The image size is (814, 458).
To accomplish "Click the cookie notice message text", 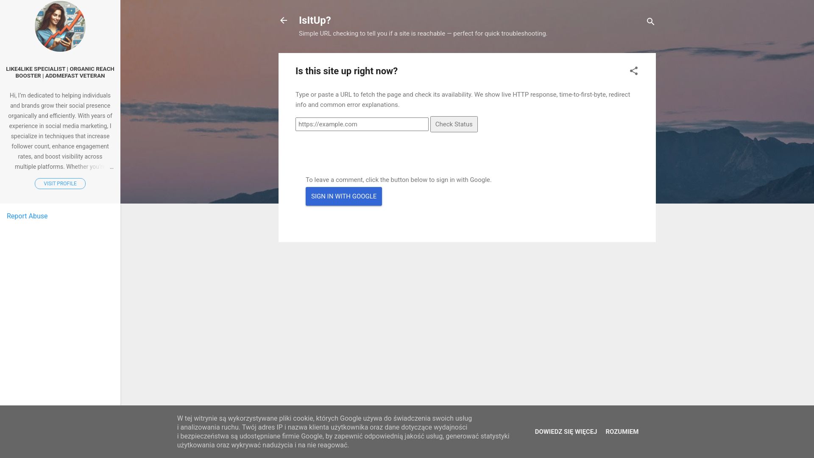I will [343, 432].
